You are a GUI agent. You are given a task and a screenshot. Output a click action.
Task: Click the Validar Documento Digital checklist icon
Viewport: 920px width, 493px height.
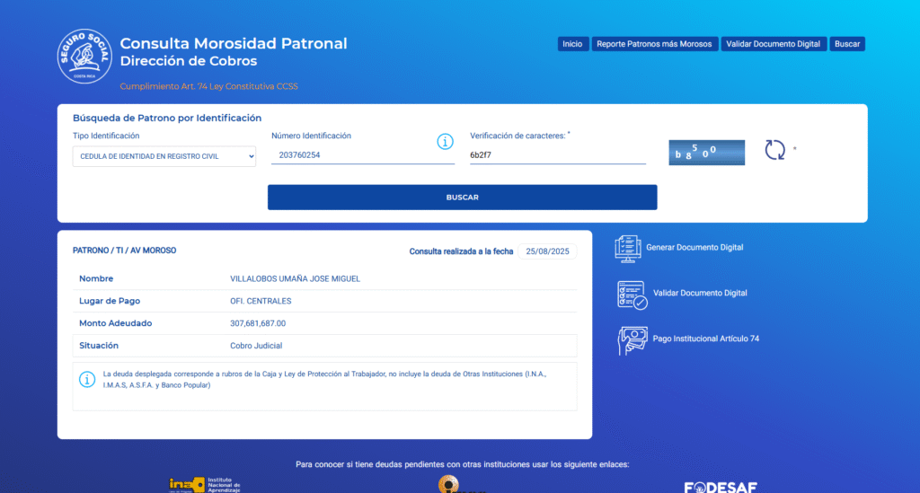point(632,295)
